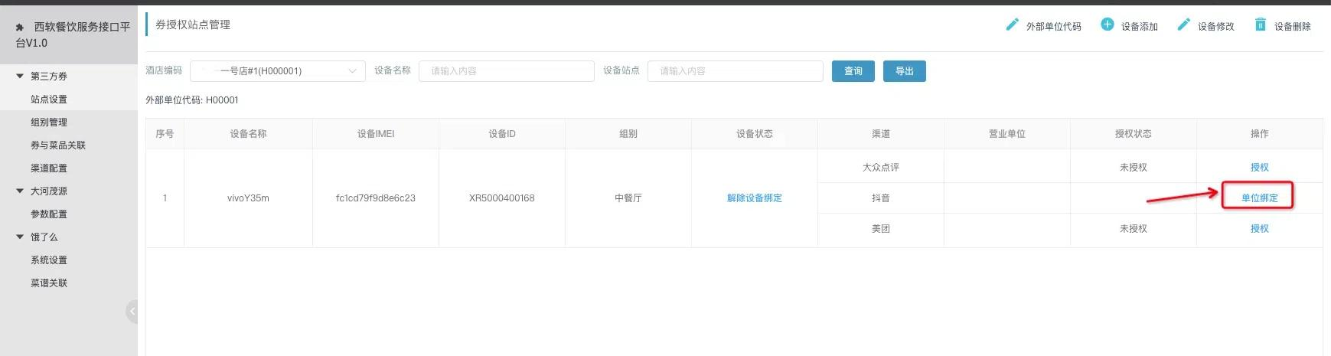This screenshot has height=356, width=1331.
Task: Click the 设备IMEI column header
Action: [376, 133]
